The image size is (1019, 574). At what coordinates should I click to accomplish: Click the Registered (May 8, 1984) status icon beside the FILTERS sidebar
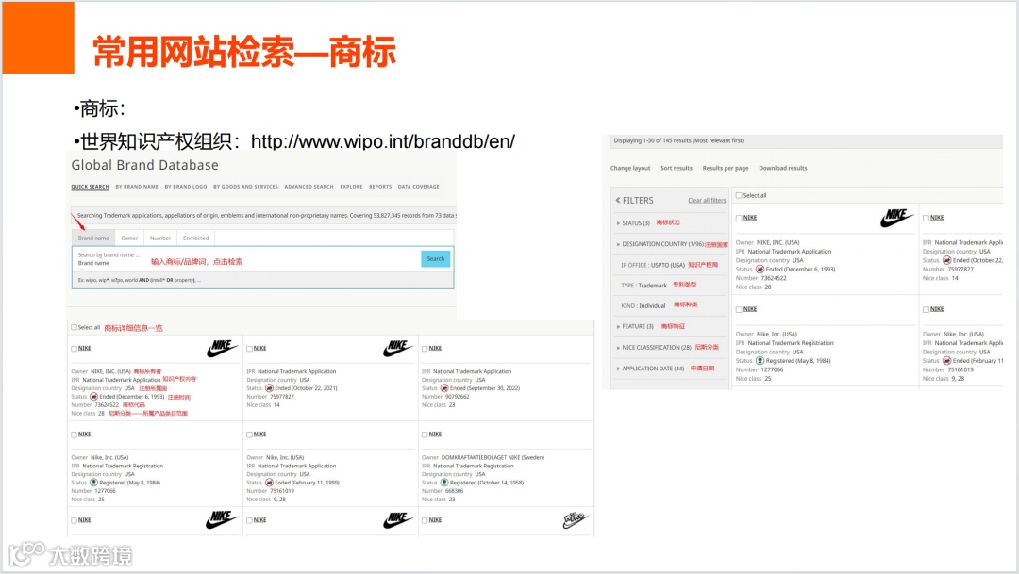pyautogui.click(x=760, y=360)
